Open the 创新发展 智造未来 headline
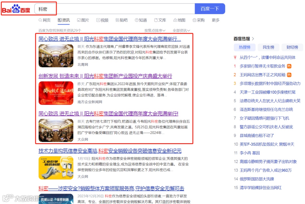 [x=105, y=76]
